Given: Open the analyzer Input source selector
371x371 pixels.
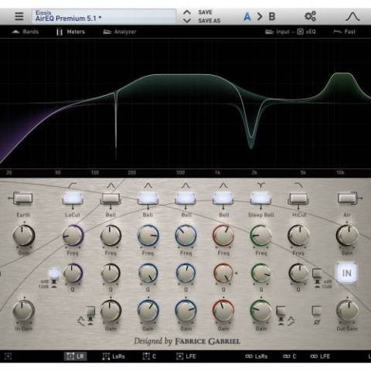Looking at the screenshot, I should (x=277, y=32).
